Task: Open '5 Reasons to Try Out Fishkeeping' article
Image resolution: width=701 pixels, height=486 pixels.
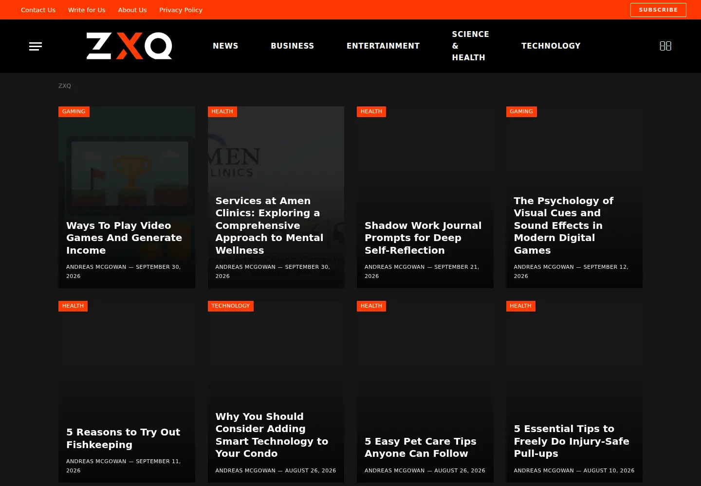Action: (x=123, y=438)
